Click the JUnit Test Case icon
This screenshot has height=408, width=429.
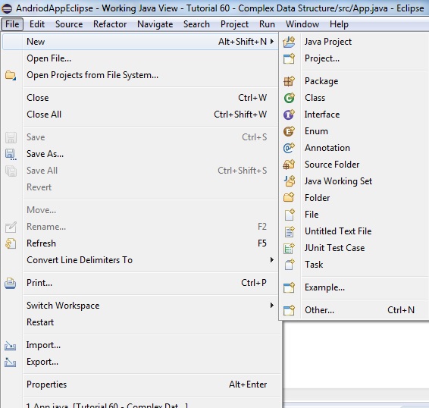click(290, 248)
